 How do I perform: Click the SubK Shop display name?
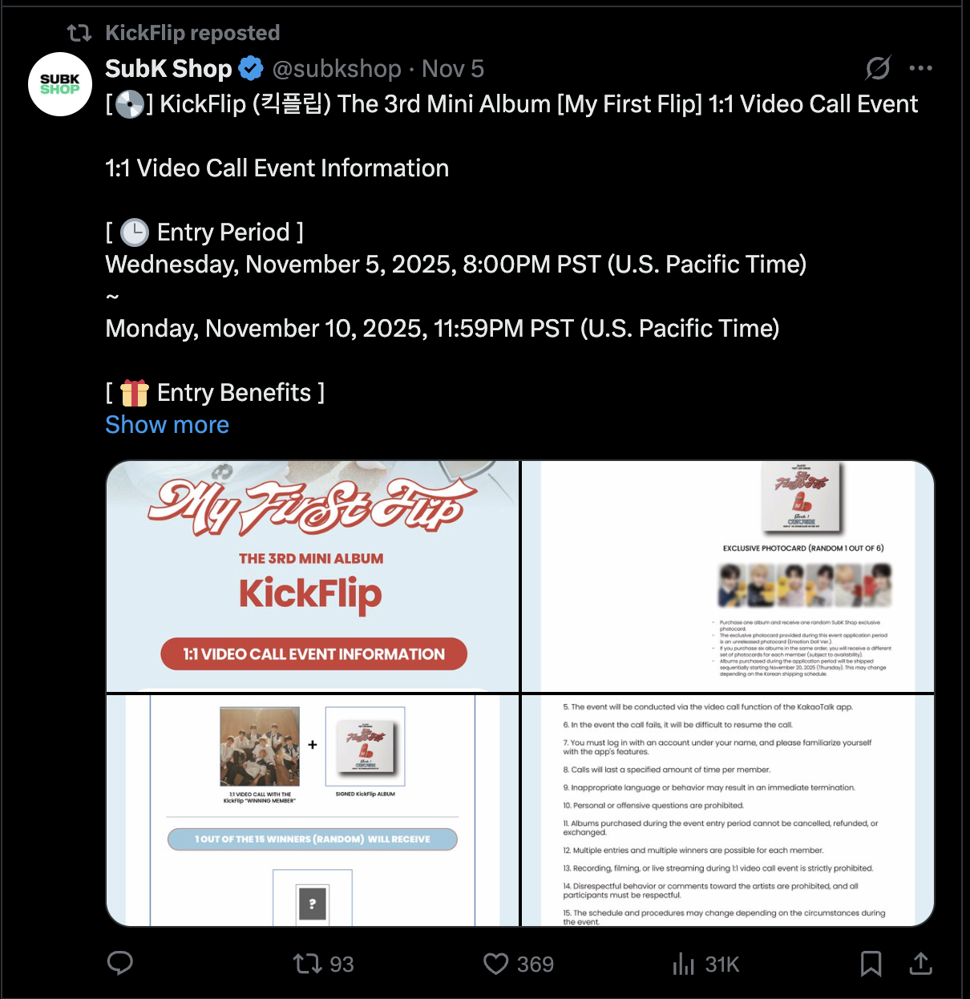pyautogui.click(x=168, y=69)
